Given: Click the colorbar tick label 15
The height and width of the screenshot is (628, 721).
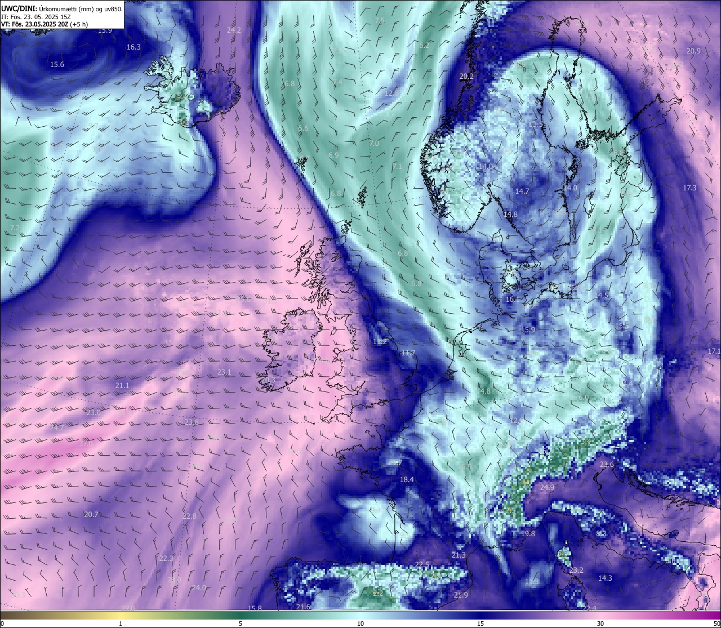Looking at the screenshot, I should [x=480, y=623].
